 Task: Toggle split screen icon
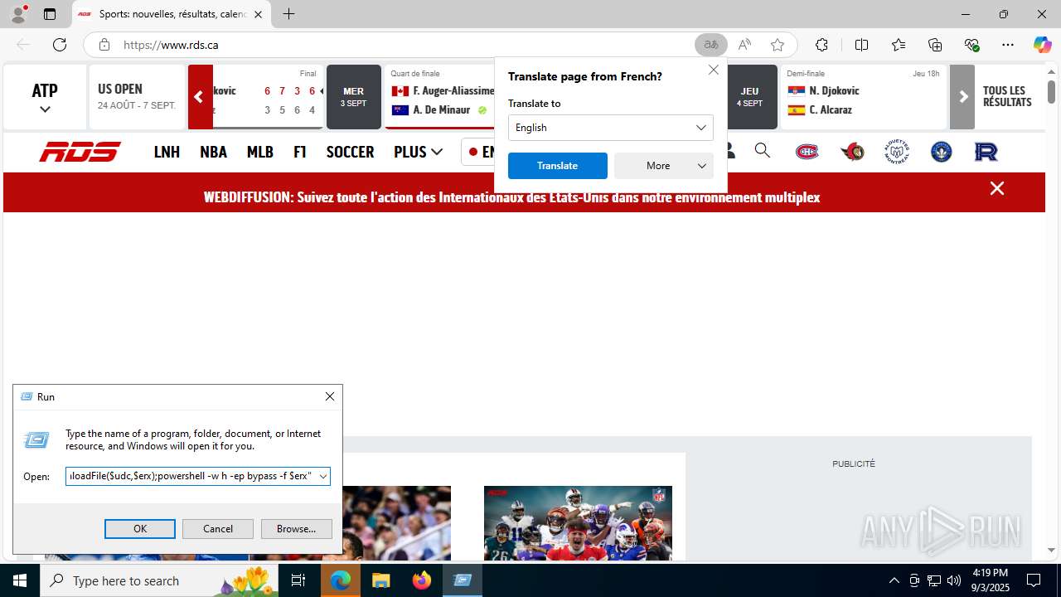pos(861,45)
